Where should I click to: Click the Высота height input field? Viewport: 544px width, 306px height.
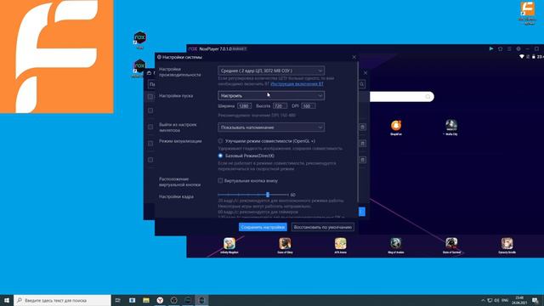(x=280, y=105)
